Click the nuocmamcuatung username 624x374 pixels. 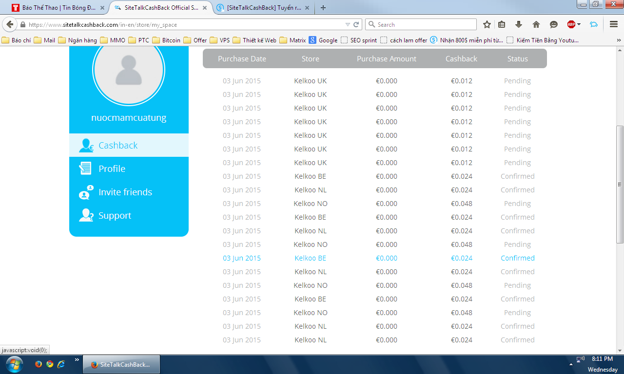129,118
